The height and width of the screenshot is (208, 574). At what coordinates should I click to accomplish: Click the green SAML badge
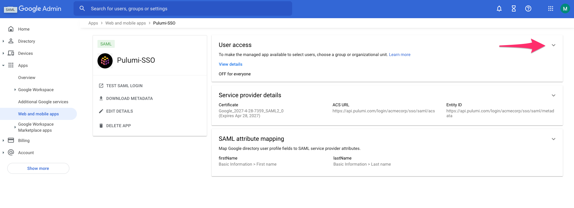(x=106, y=44)
